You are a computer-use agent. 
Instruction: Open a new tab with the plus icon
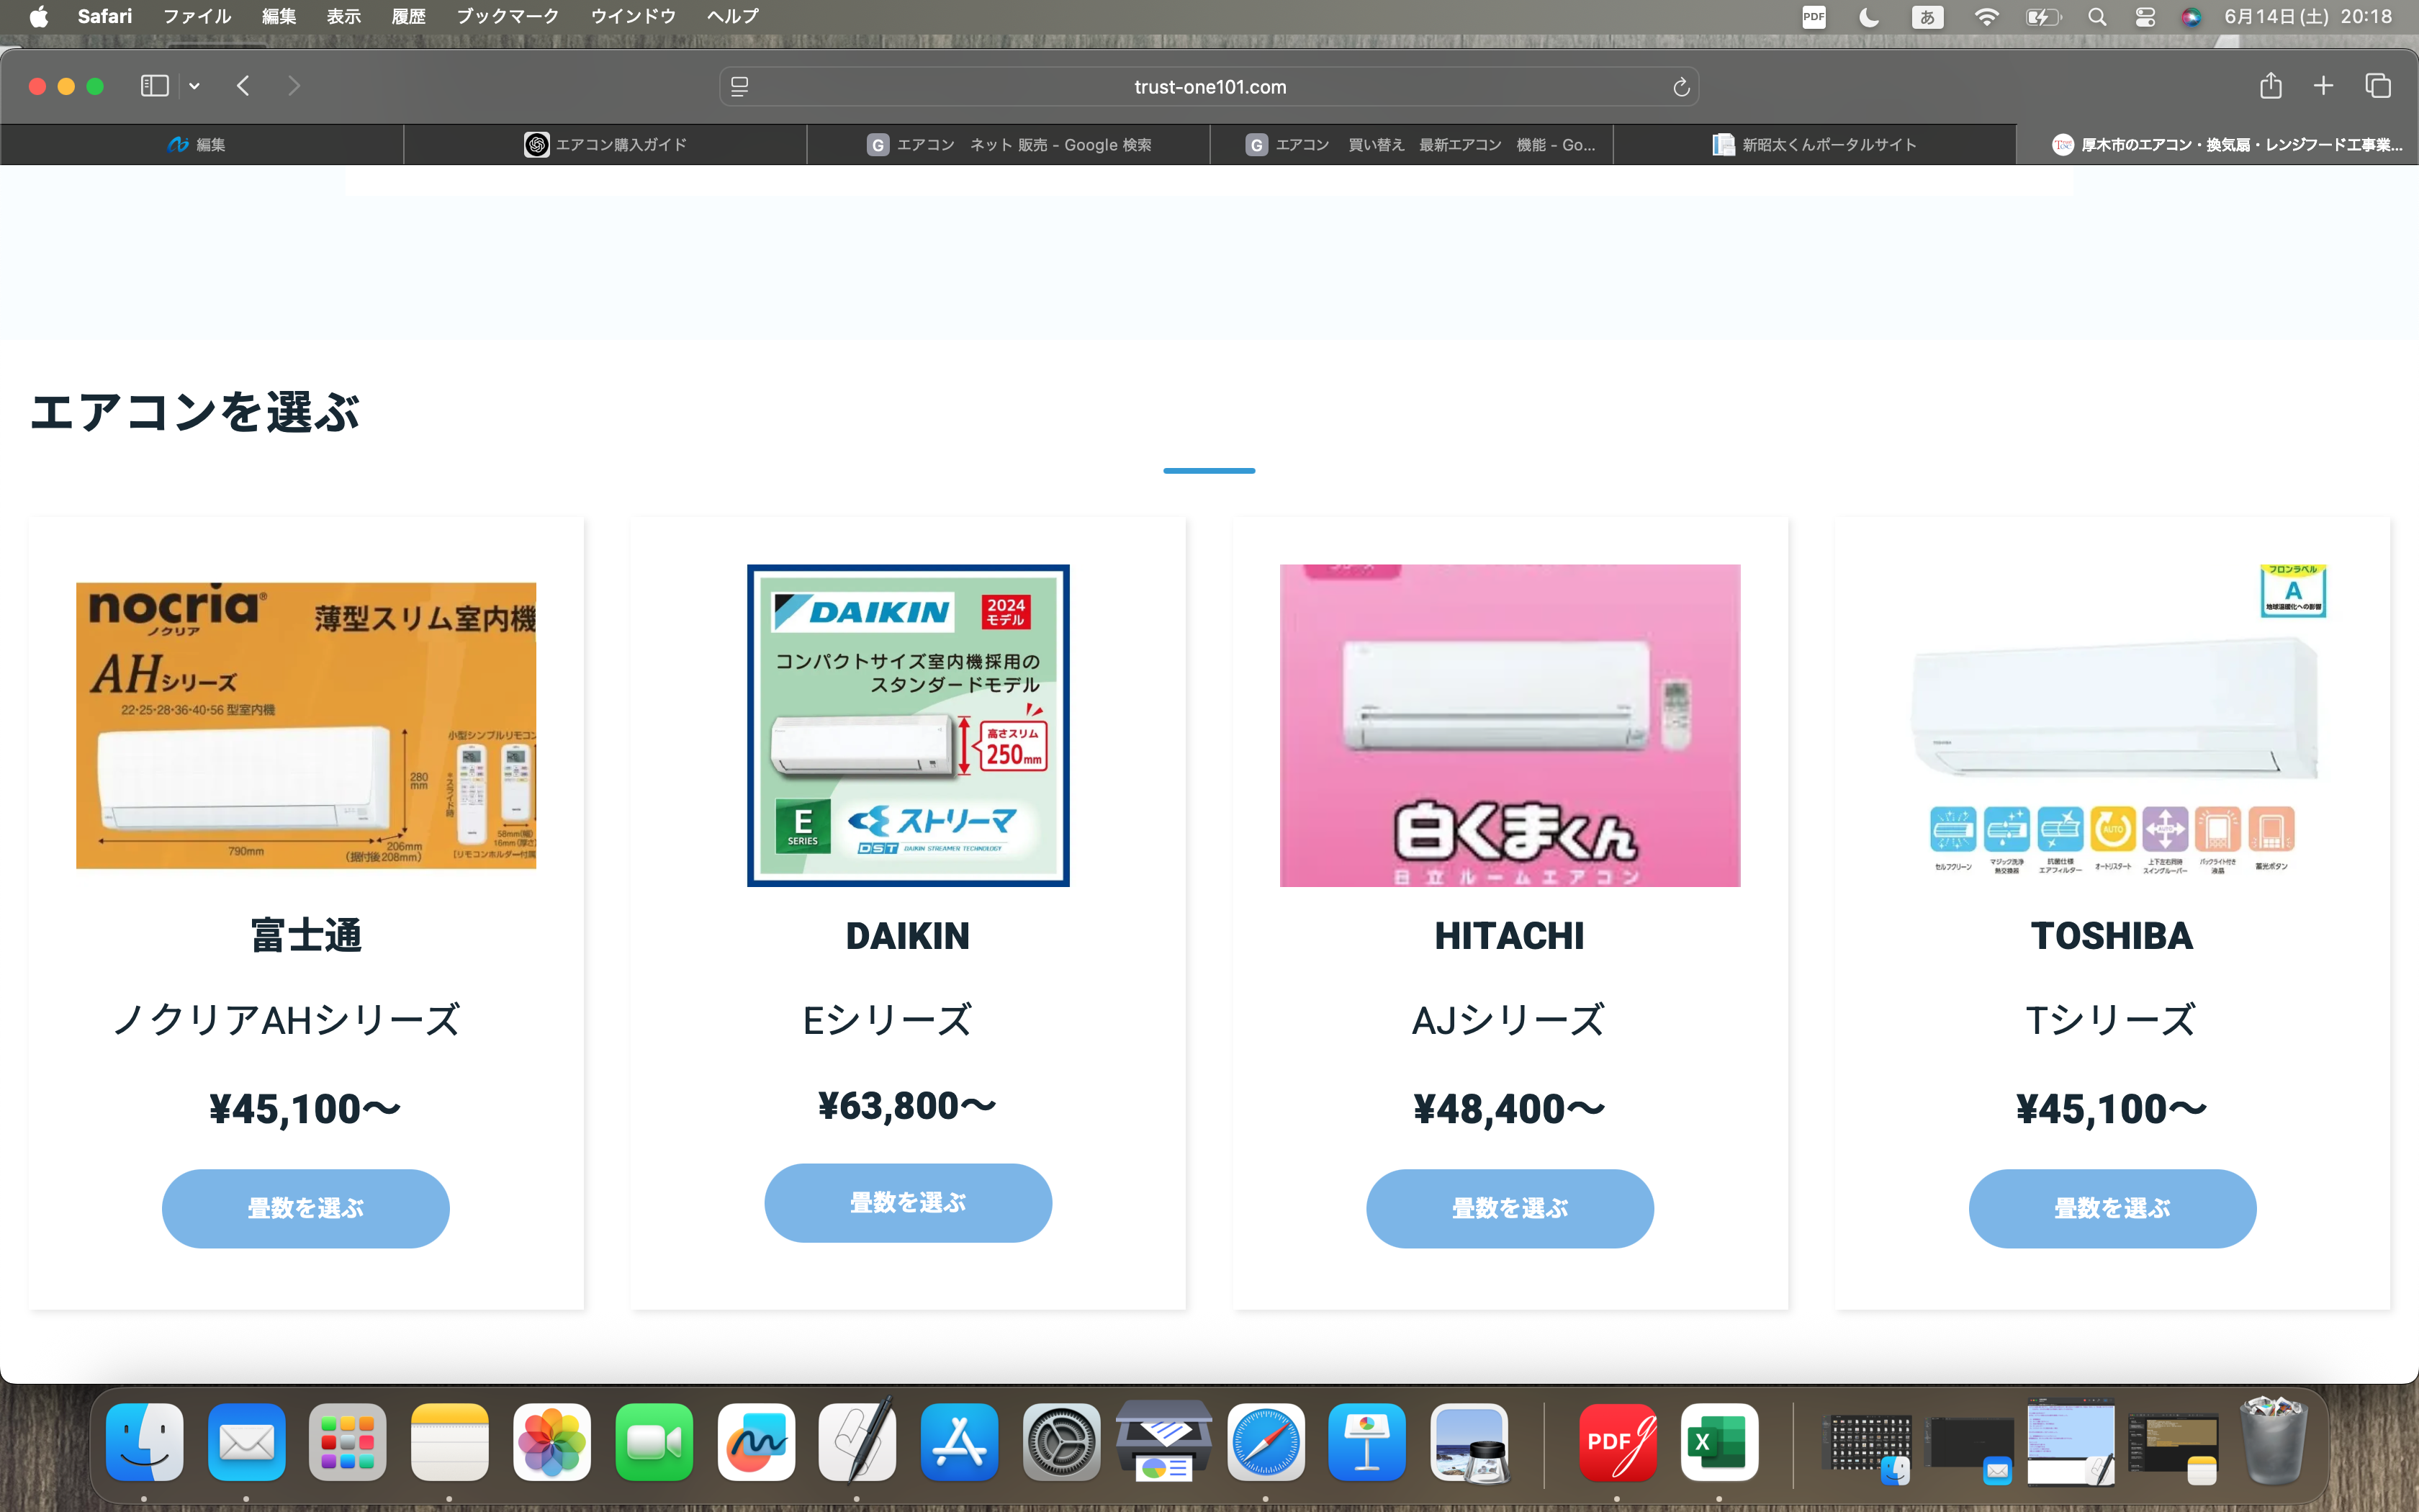(x=2323, y=86)
